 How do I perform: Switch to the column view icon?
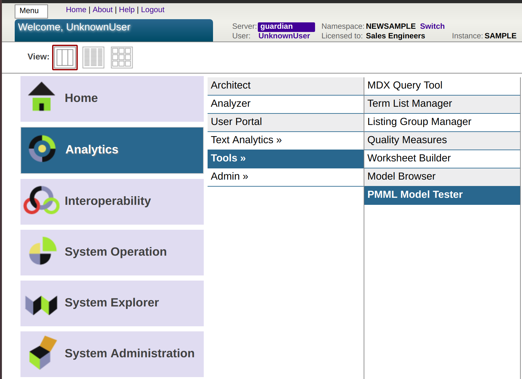[x=65, y=58]
